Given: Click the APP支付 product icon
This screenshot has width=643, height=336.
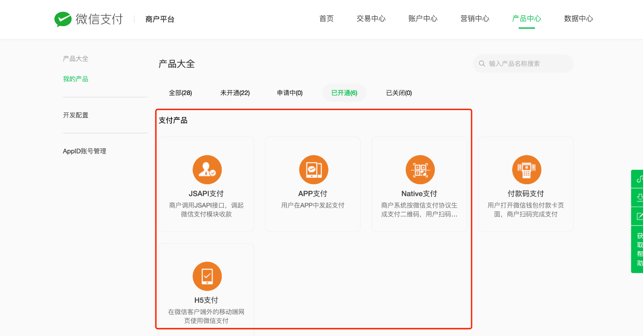Looking at the screenshot, I should click(x=313, y=170).
